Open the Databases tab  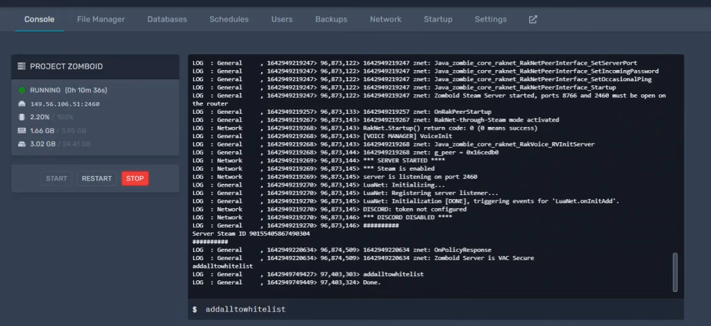coord(167,19)
